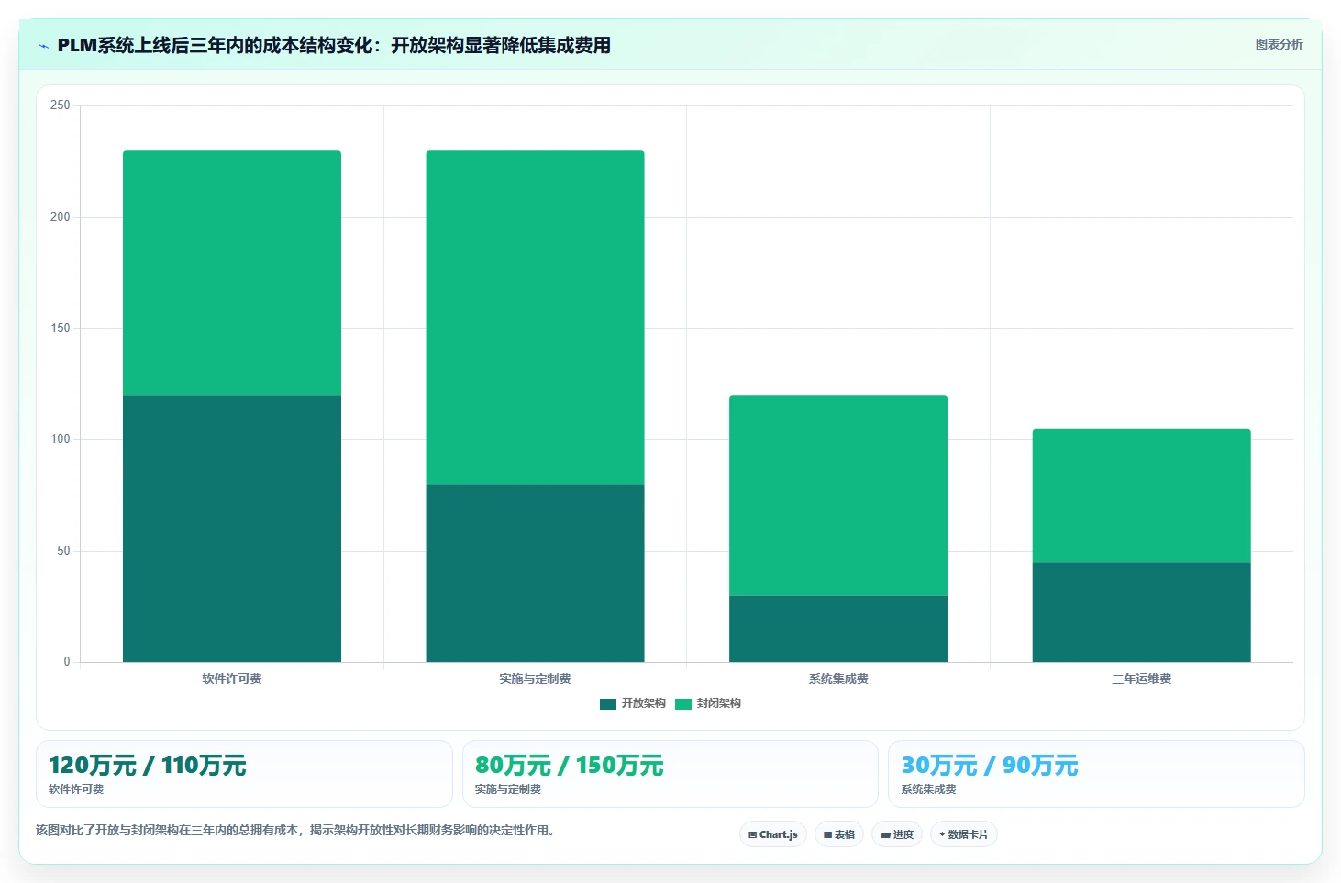This screenshot has height=883, width=1341.
Task: Click the light green 封闭架构 bar for 三年运维费
Action: point(1141,496)
